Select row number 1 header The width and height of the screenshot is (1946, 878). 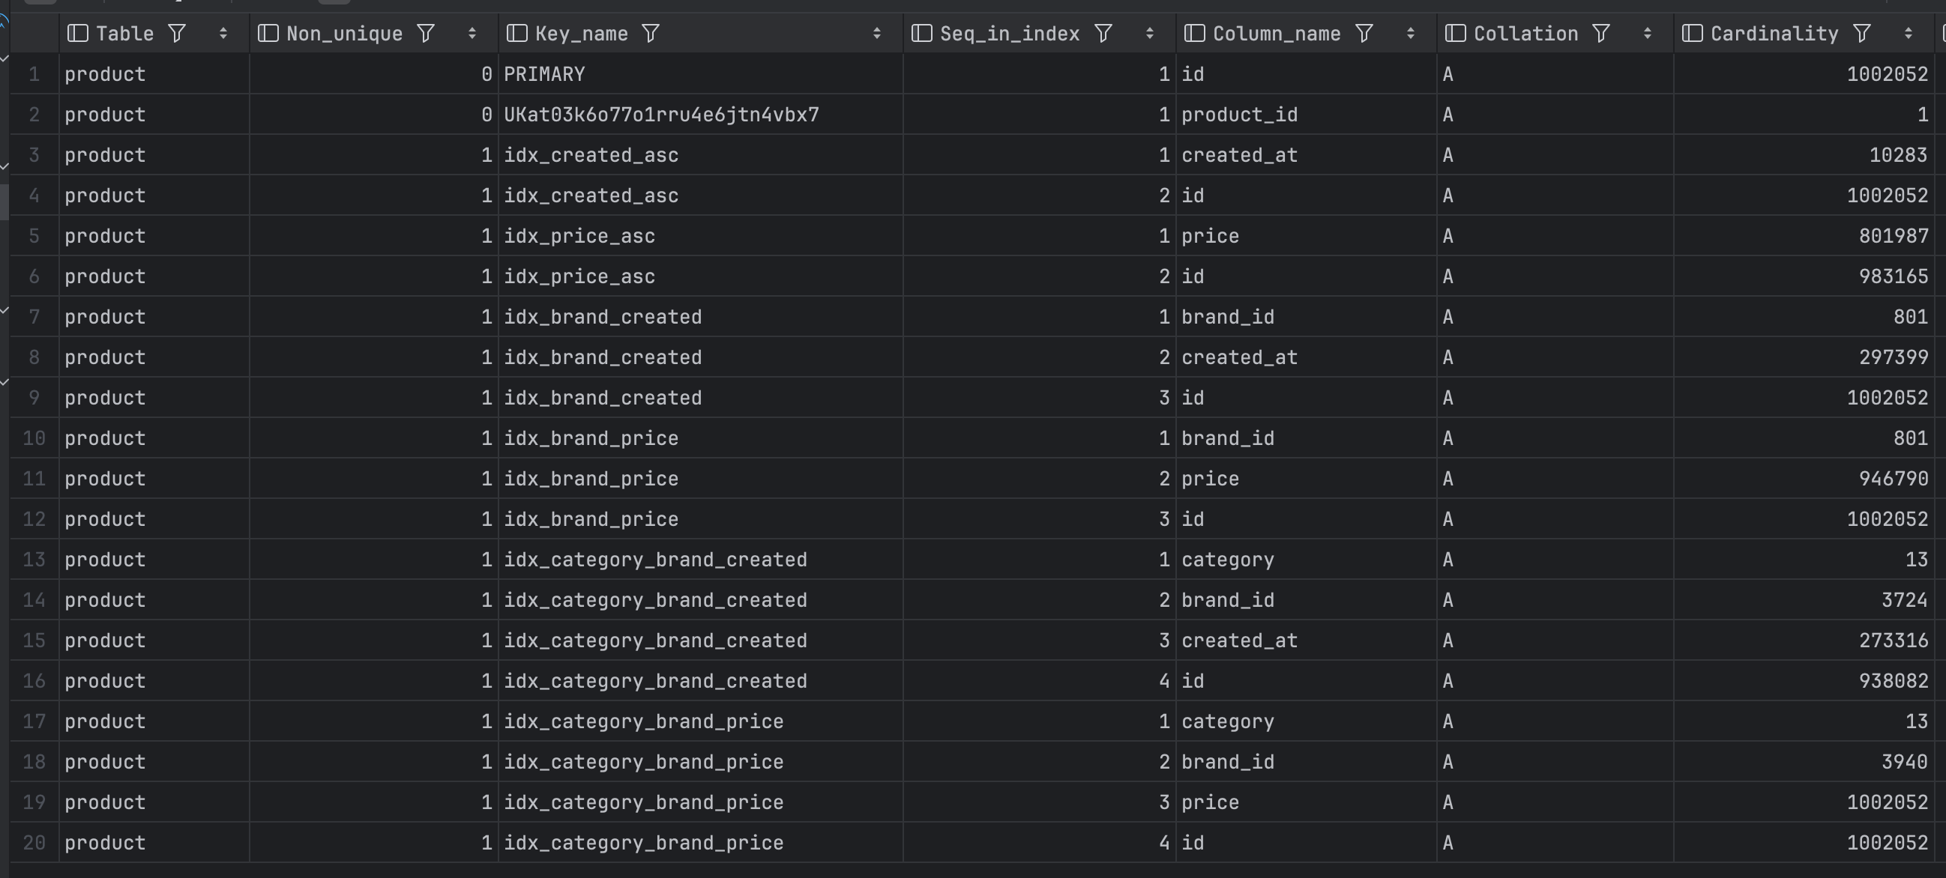pyautogui.click(x=34, y=74)
